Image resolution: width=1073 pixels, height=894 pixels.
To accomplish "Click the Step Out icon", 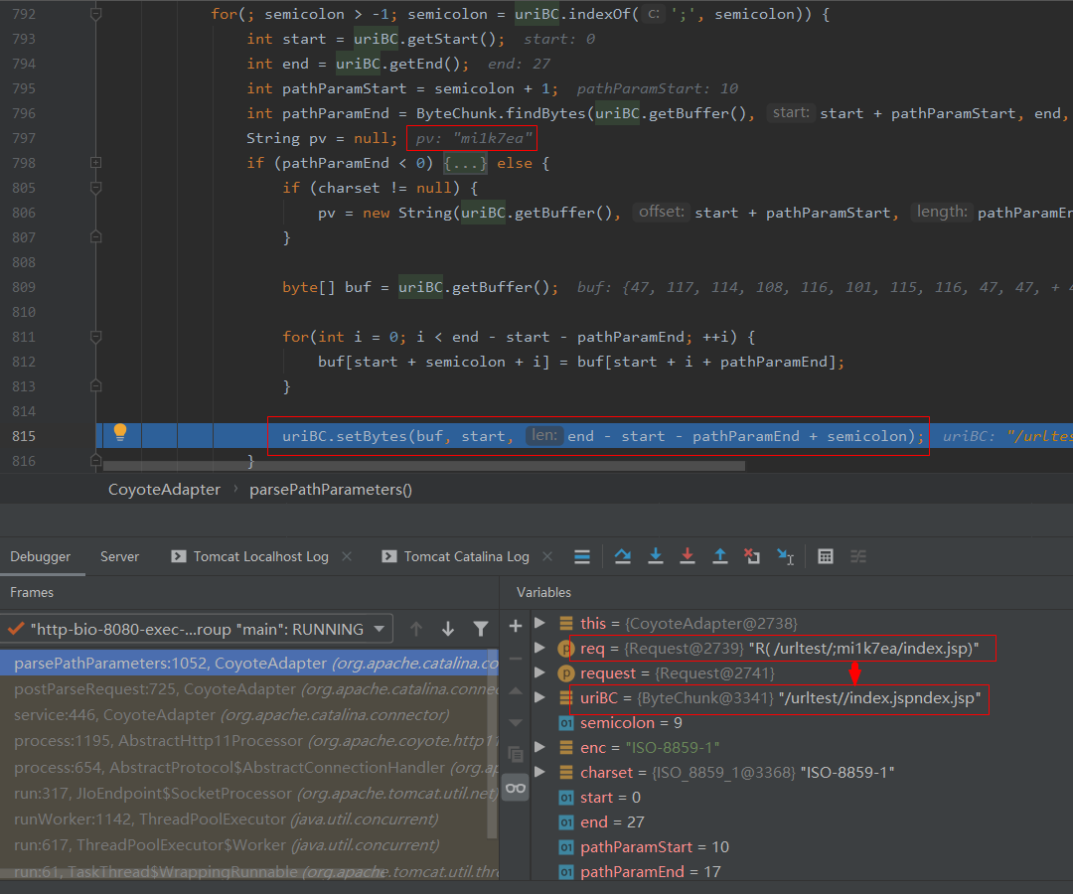I will [x=720, y=556].
